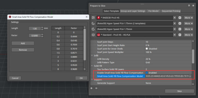Image resolution: width=198 pixels, height=98 pixels.
Task: Click the Factor input field showing 0.5000
Action: 35,36
